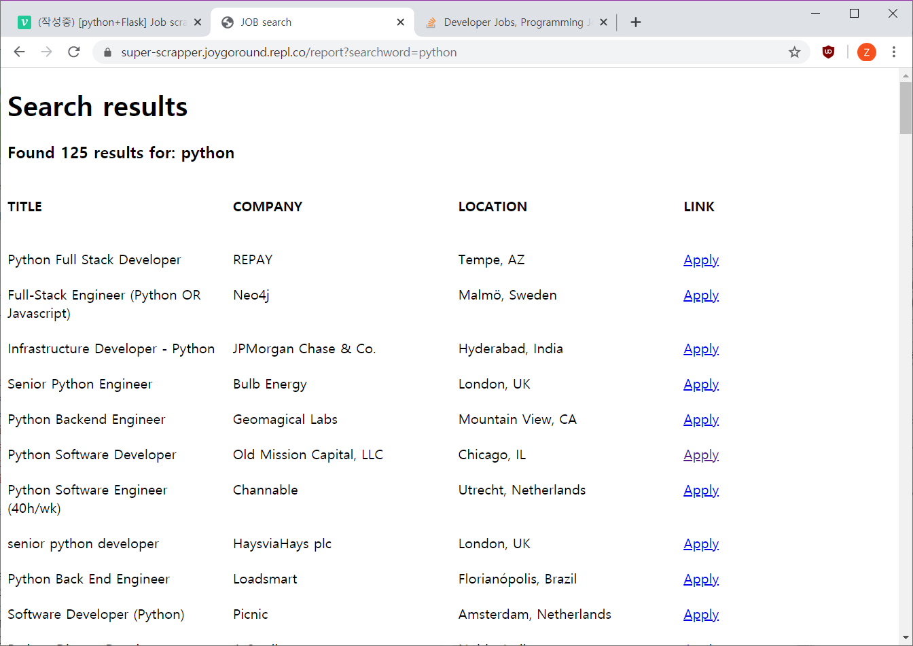
Task: Click 'Hyderabad, India' location cell
Action: [511, 349]
